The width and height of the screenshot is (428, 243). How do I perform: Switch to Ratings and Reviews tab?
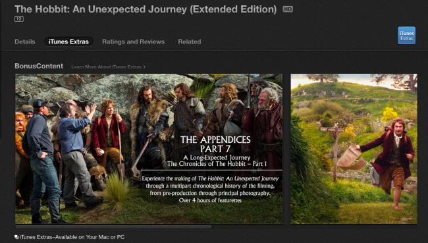(133, 41)
